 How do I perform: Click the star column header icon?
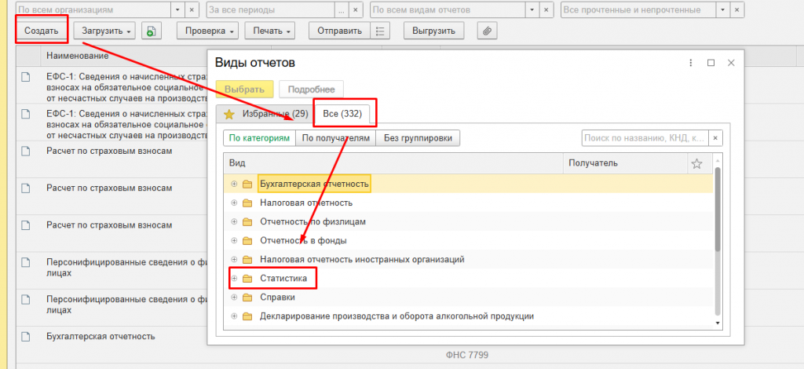[696, 163]
